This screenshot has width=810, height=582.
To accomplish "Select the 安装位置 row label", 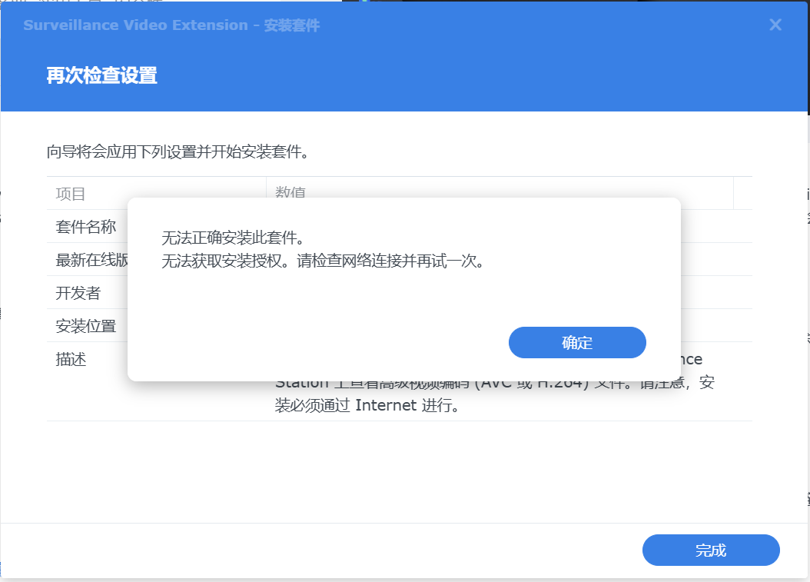I will (x=86, y=326).
